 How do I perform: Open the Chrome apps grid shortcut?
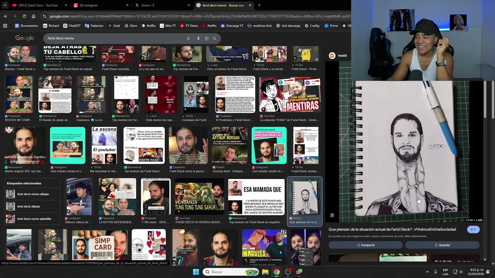5,26
